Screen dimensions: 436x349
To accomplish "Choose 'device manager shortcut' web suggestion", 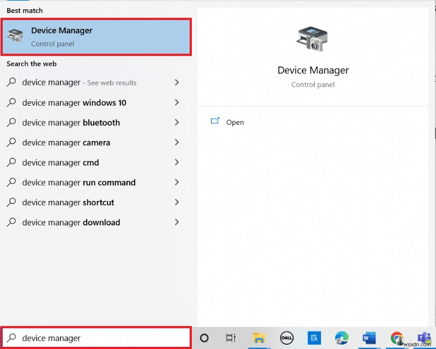I will pos(68,203).
